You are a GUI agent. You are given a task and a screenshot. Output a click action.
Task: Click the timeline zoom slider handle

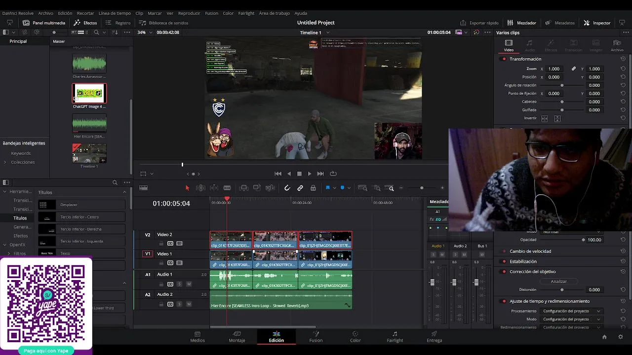tap(422, 188)
